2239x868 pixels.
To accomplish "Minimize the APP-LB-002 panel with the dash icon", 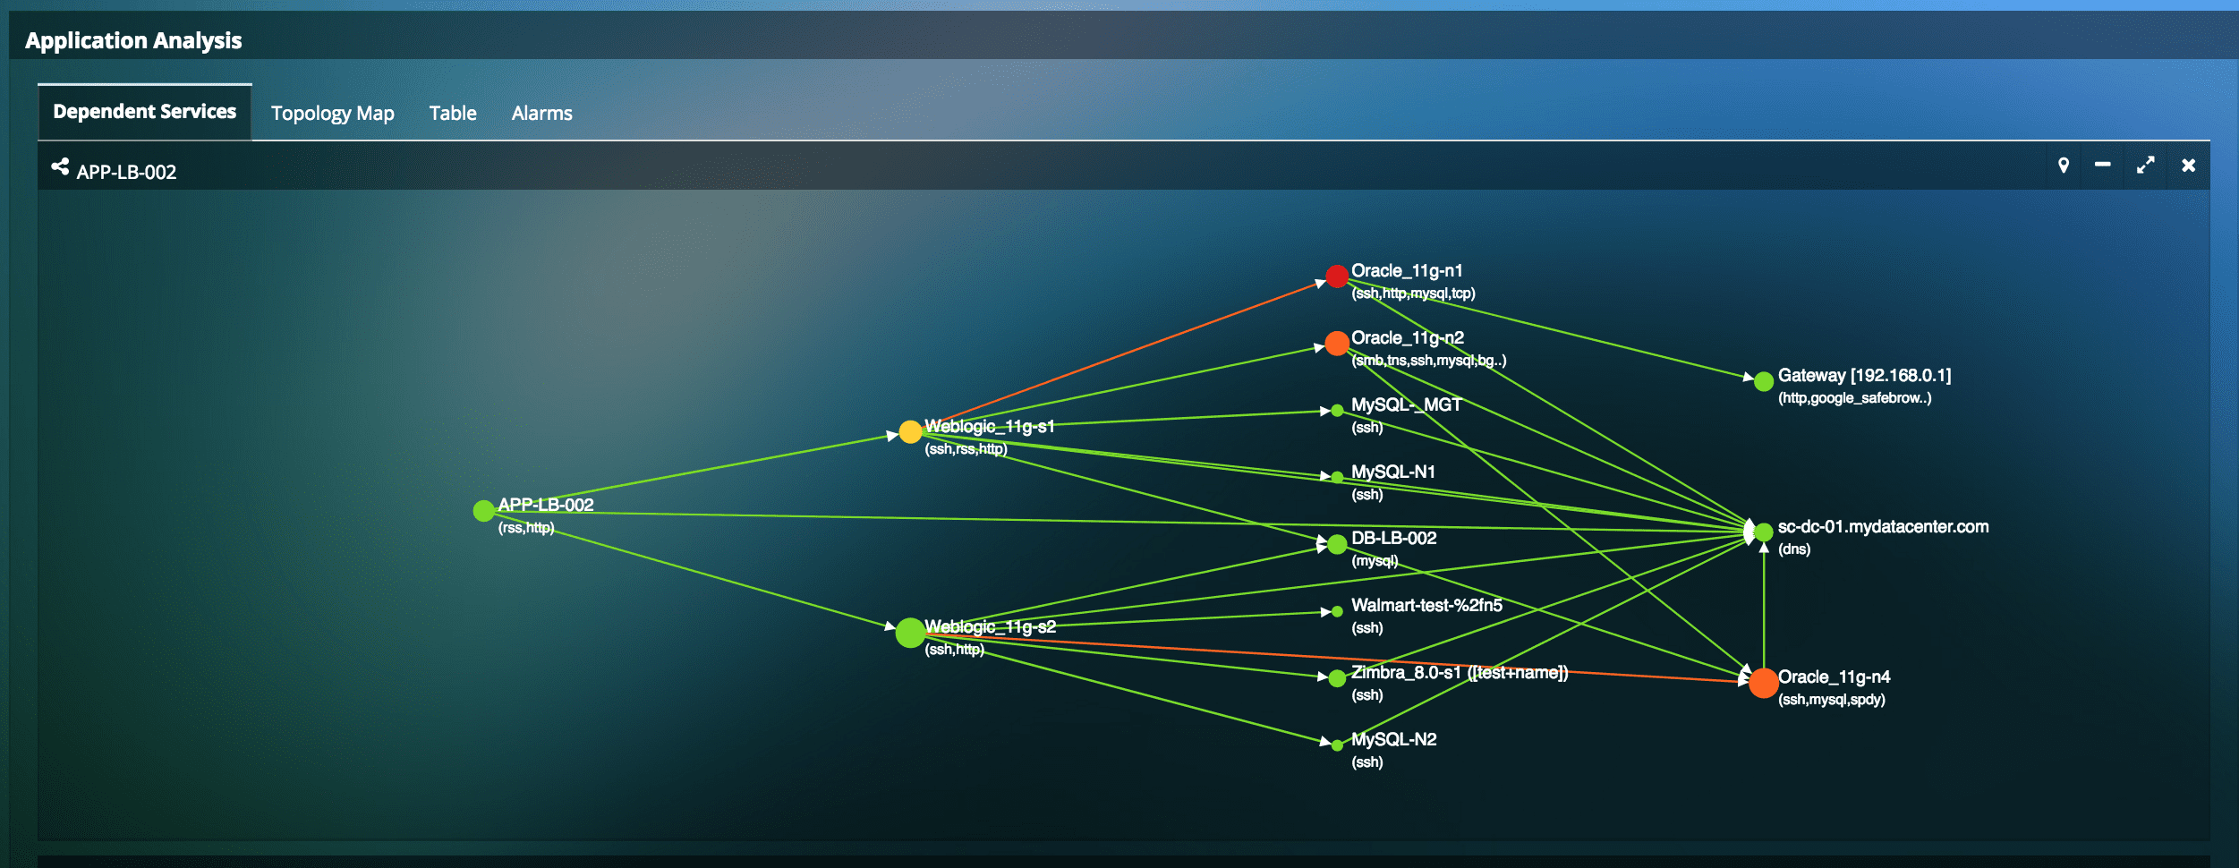I will point(2102,165).
